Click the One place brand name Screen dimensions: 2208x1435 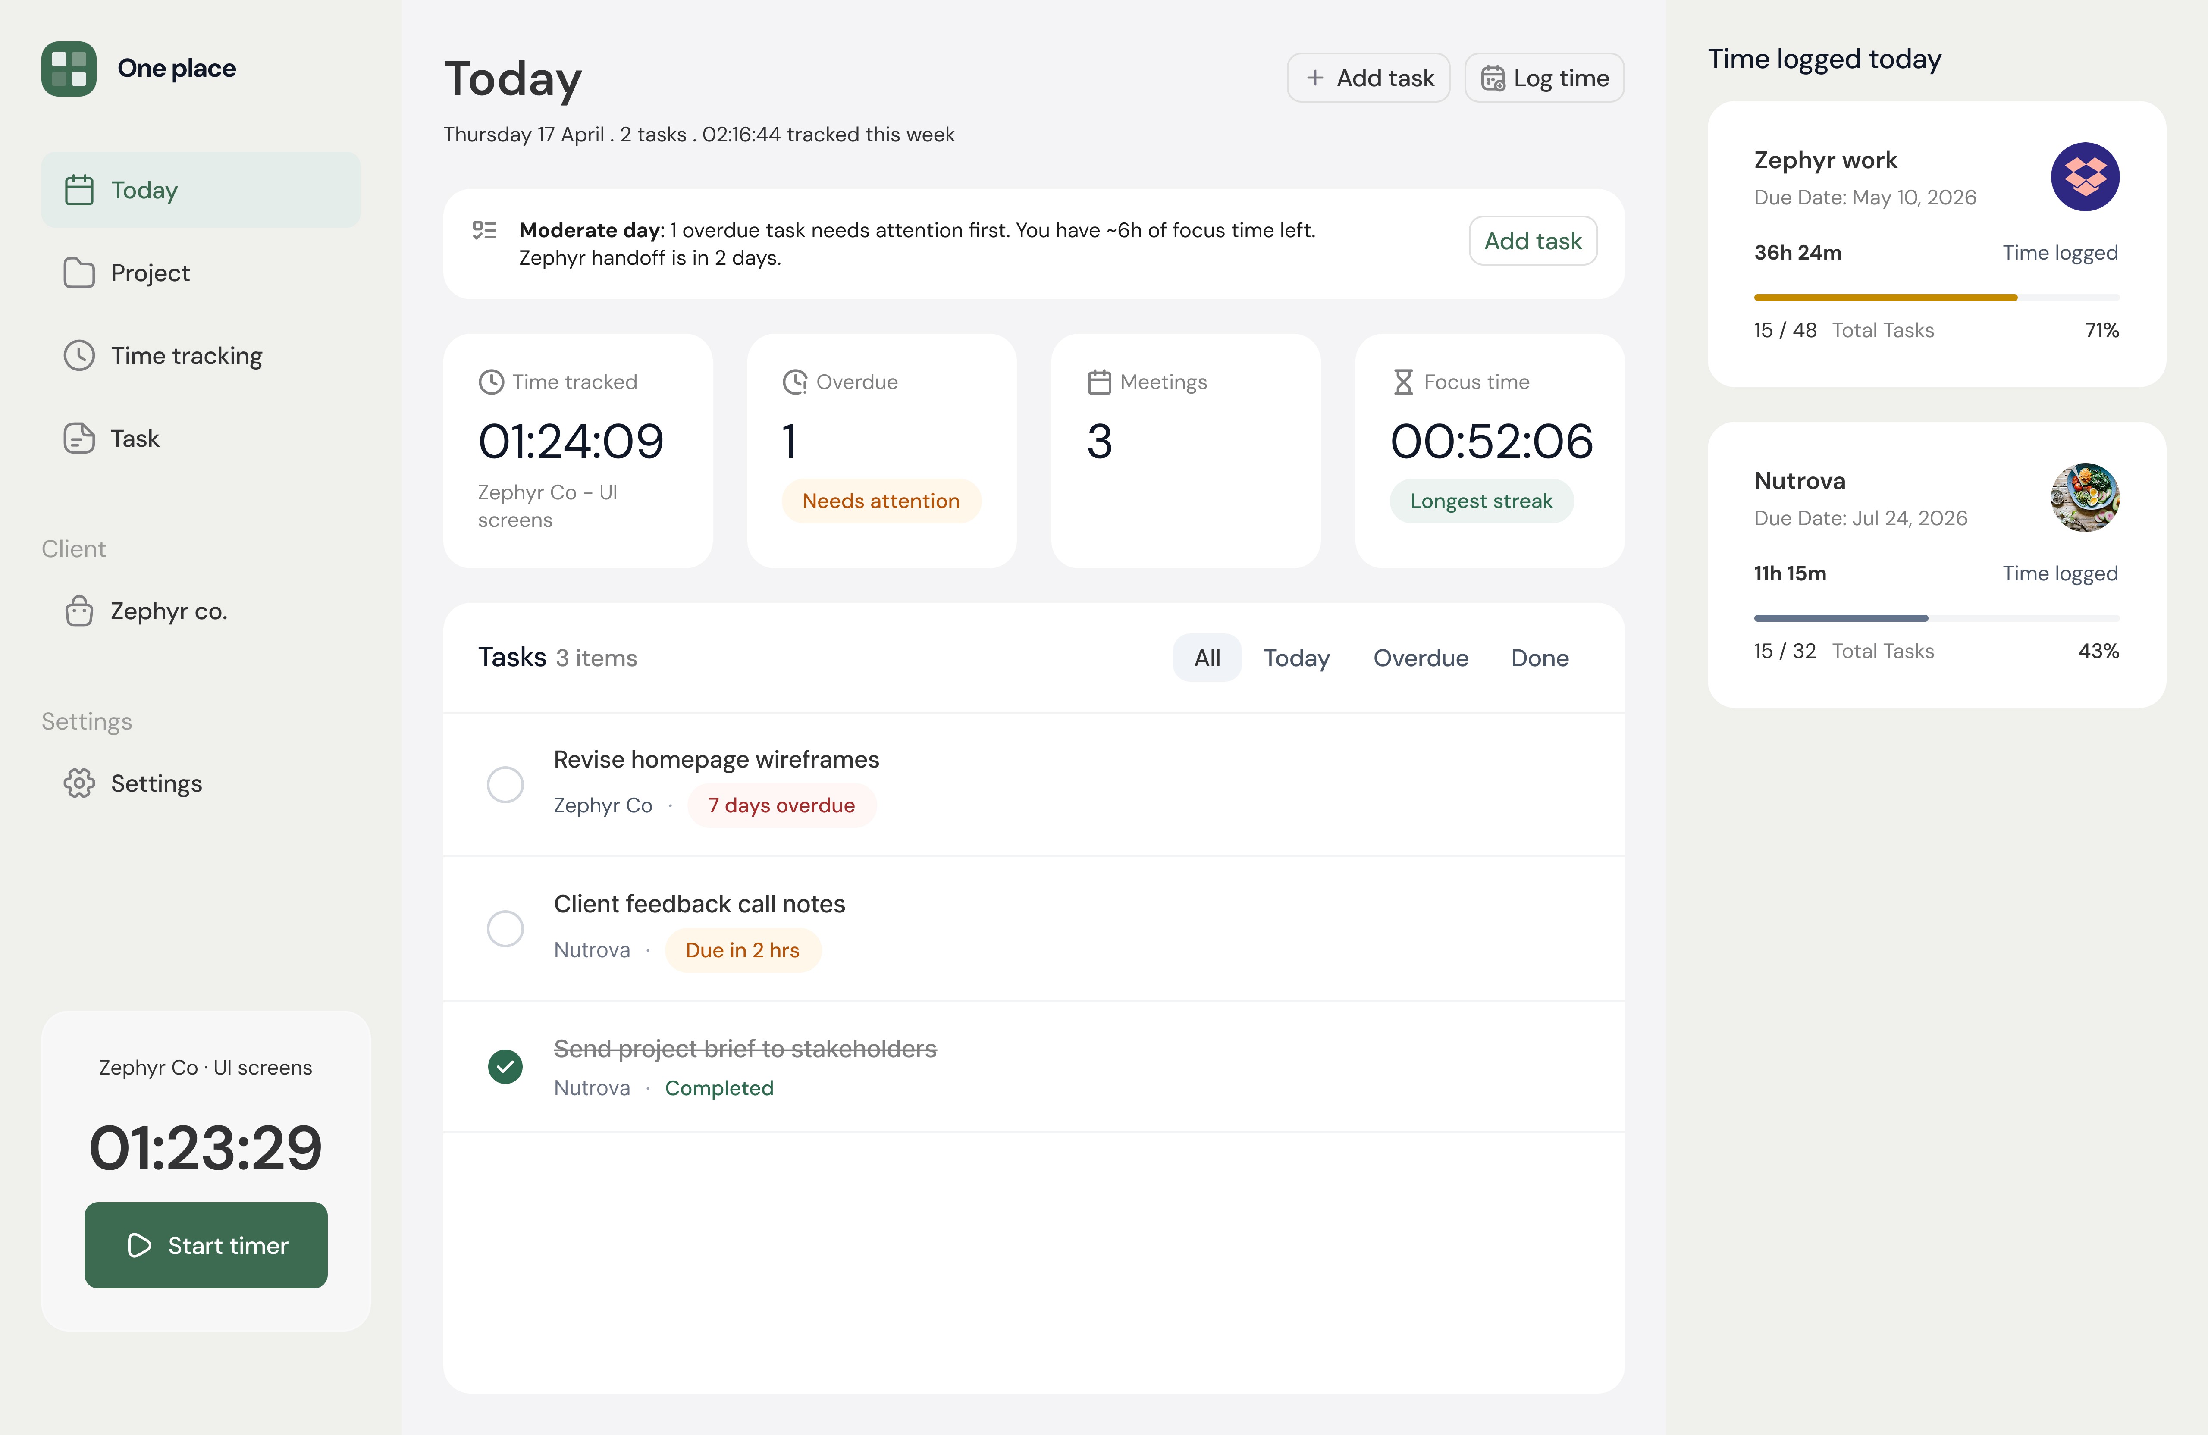click(176, 69)
